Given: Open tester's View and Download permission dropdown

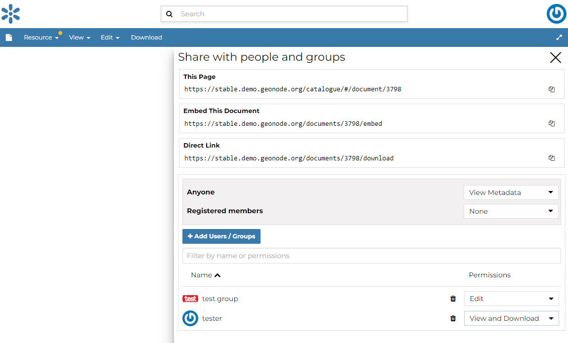Looking at the screenshot, I should 511,318.
